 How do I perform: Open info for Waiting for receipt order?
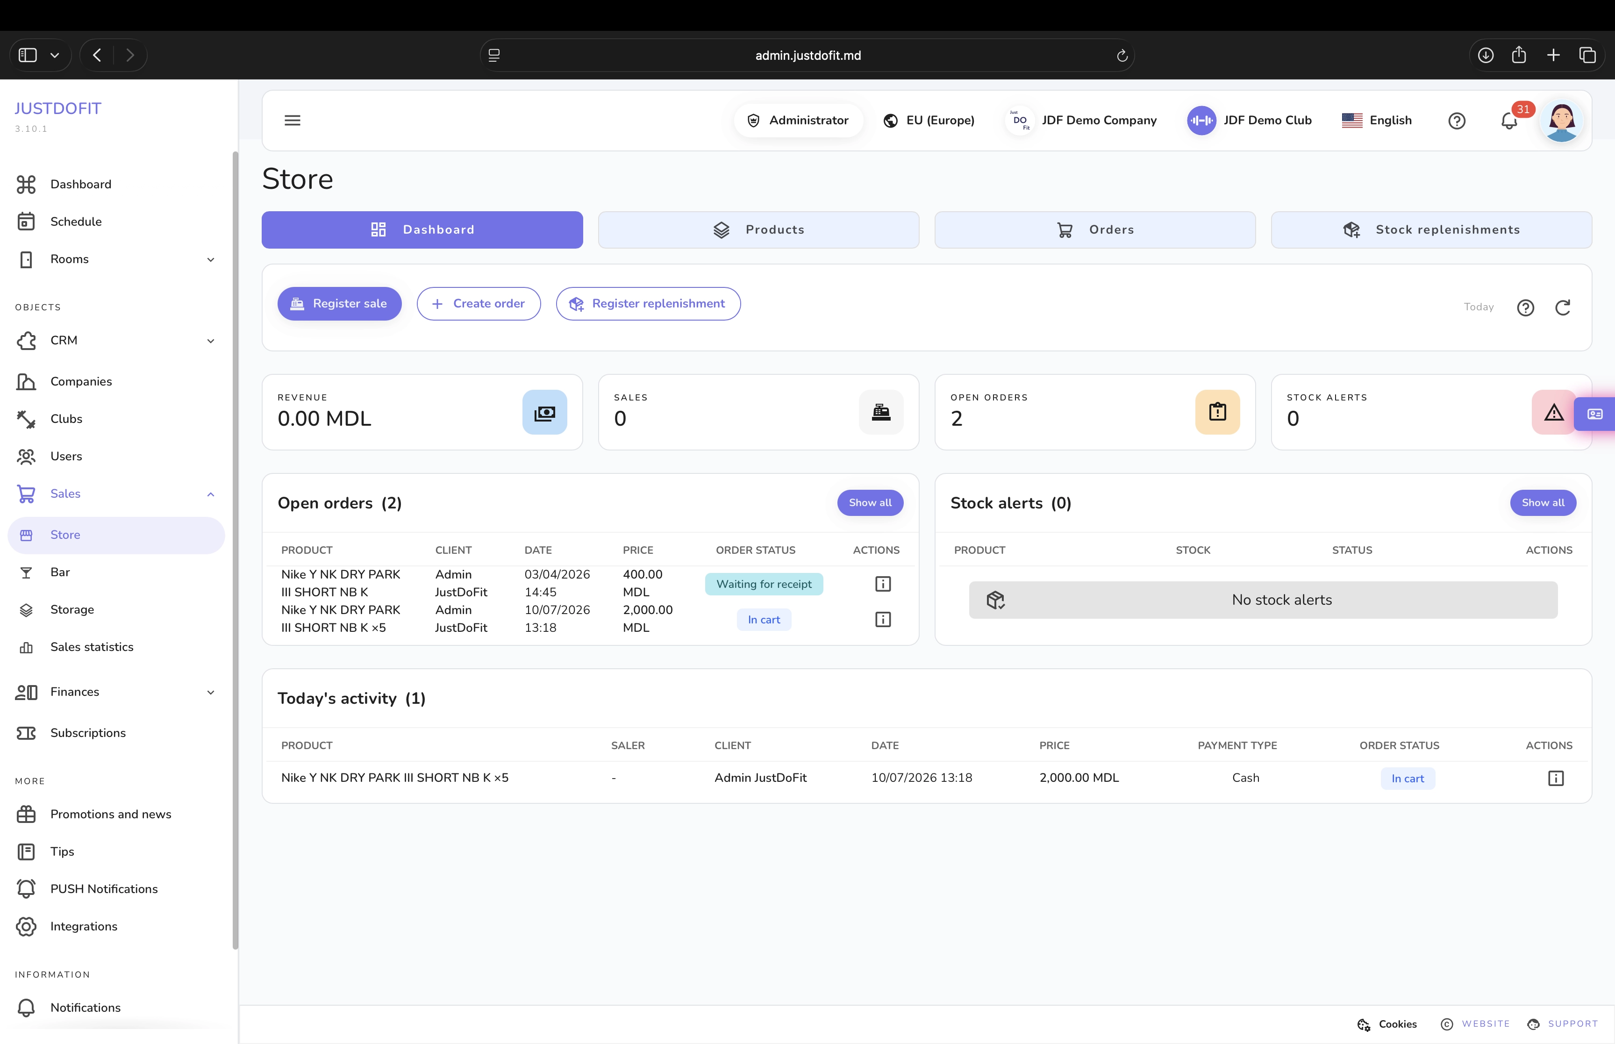882,584
